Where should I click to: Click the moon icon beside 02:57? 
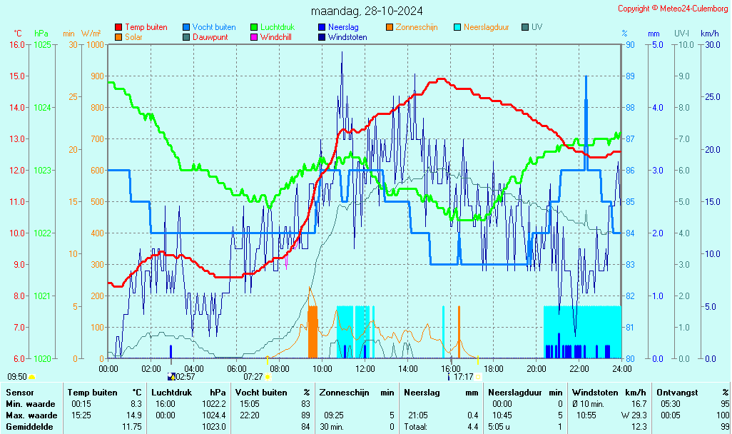pos(171,376)
